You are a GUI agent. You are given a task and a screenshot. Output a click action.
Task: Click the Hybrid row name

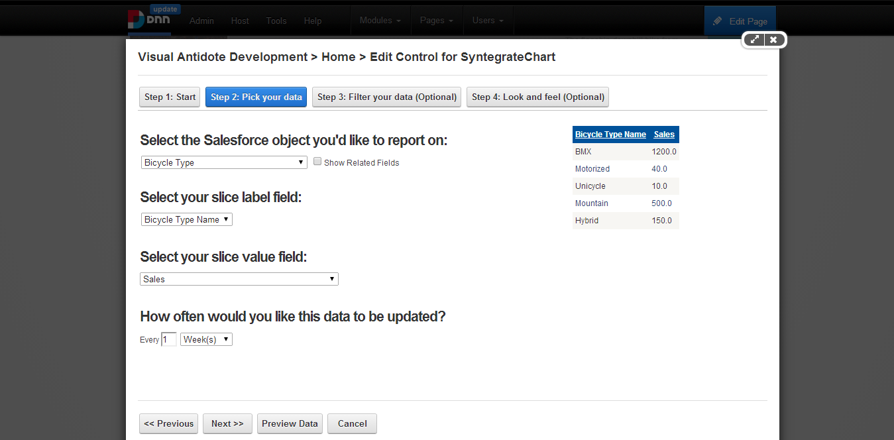pyautogui.click(x=587, y=221)
